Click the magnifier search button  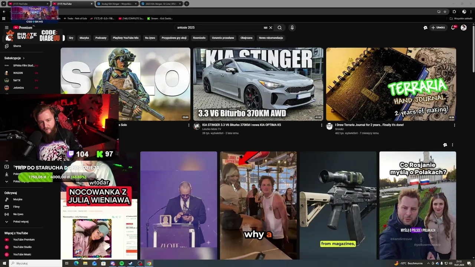279,27
